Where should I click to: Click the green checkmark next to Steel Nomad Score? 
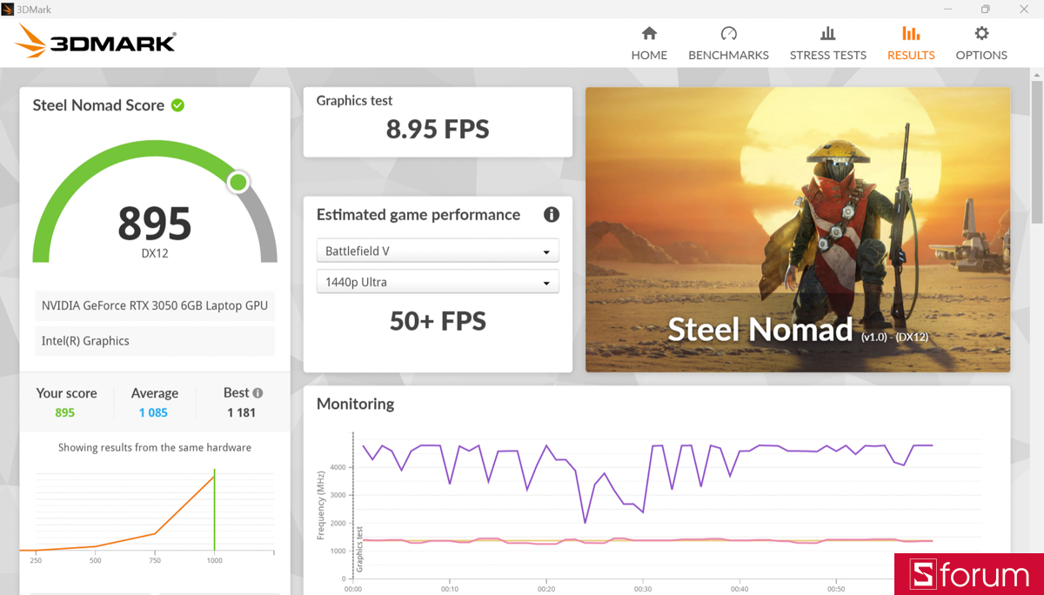point(177,104)
